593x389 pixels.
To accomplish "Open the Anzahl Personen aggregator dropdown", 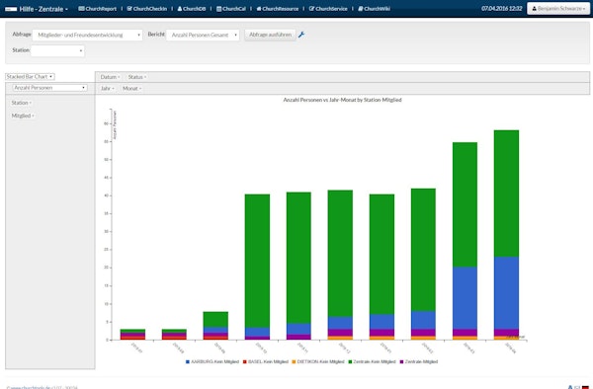I will [49, 88].
